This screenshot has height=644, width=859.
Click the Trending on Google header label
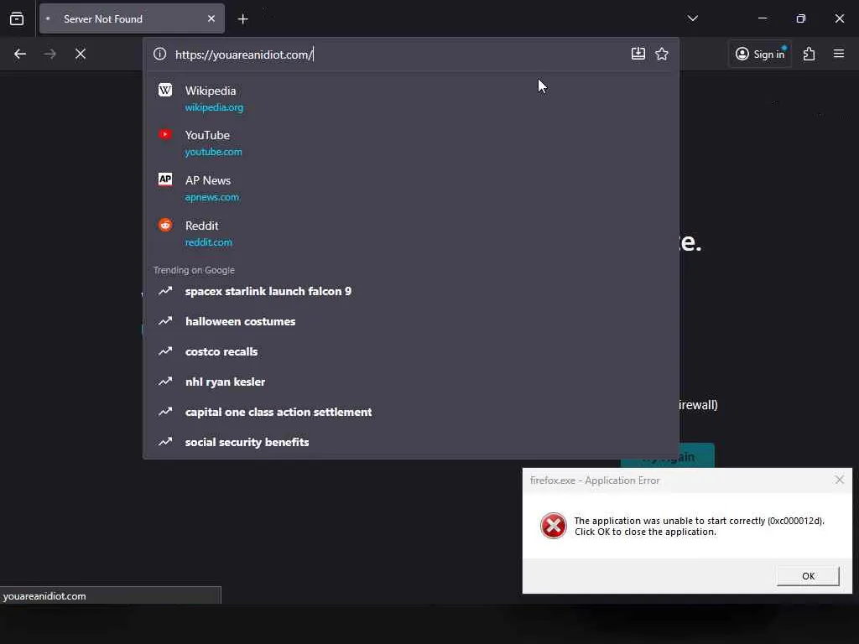point(194,270)
